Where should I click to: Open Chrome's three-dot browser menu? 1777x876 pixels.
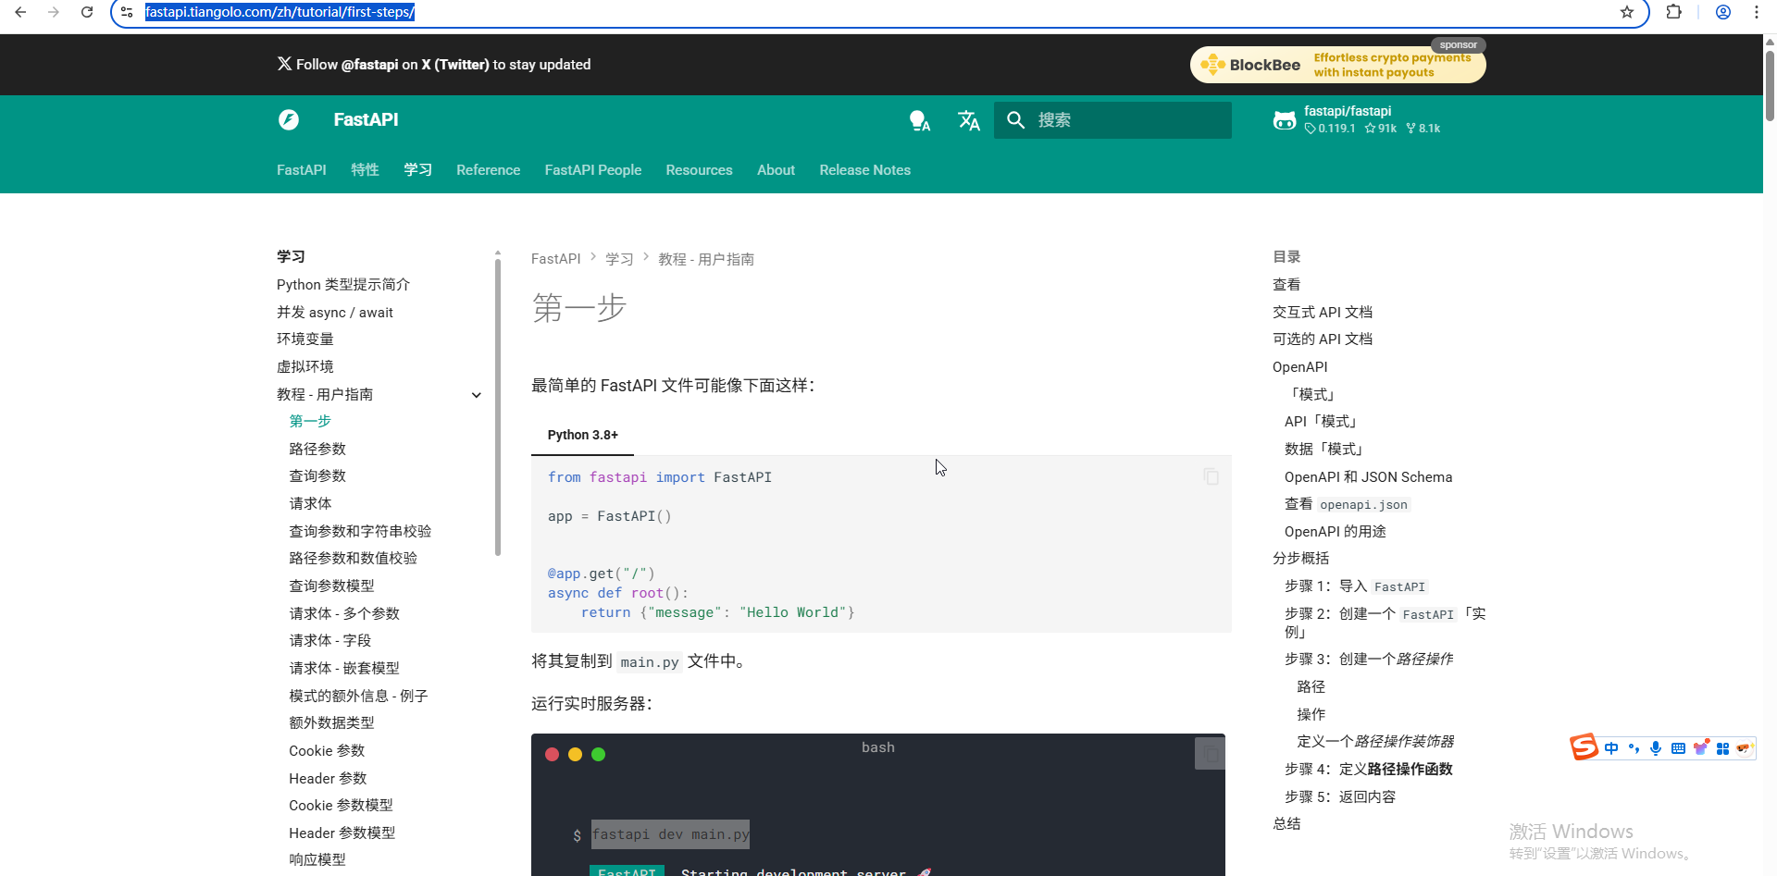pos(1756,12)
